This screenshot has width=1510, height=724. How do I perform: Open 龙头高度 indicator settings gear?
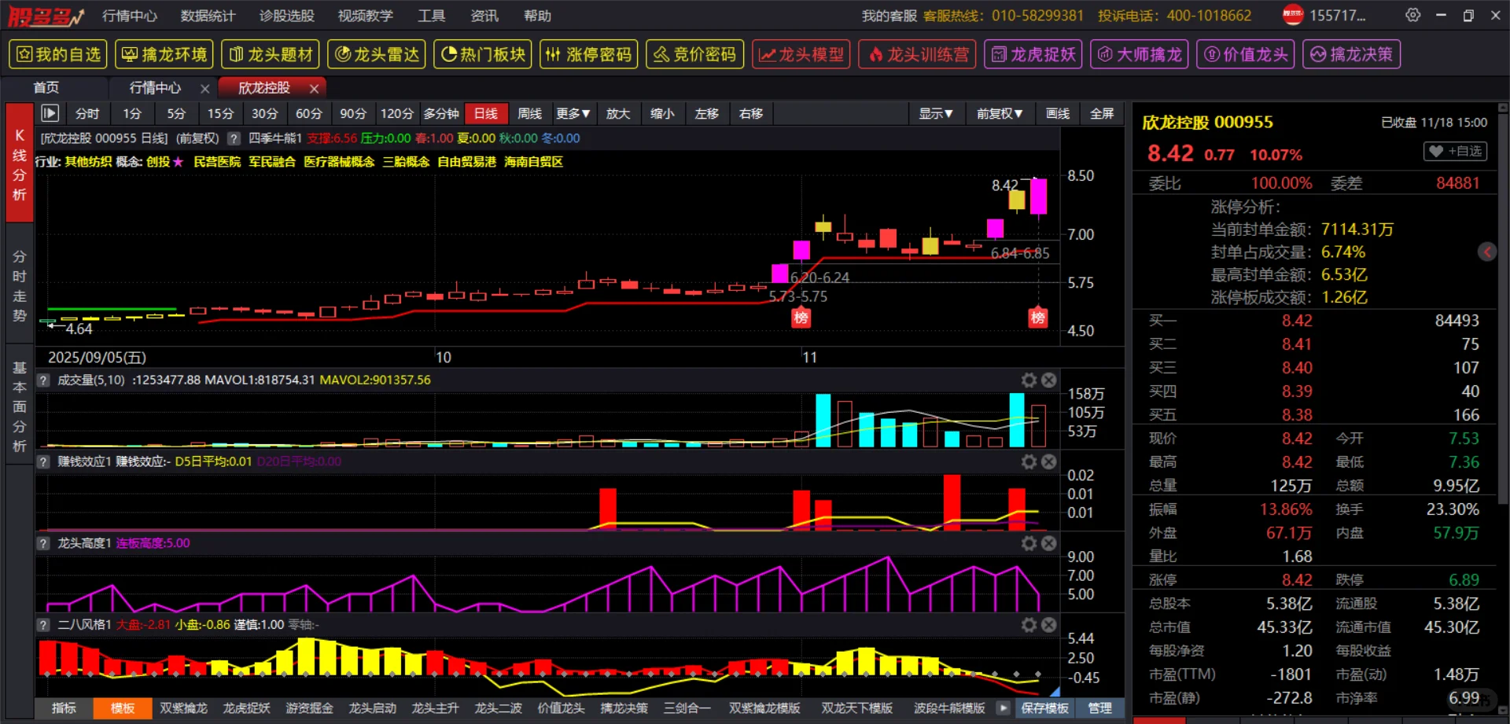1029,543
